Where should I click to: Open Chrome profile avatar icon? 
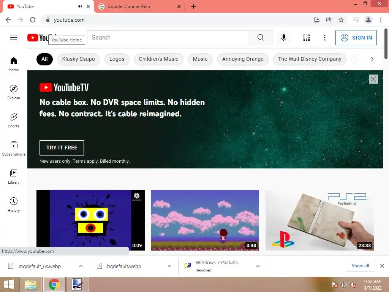[368, 20]
